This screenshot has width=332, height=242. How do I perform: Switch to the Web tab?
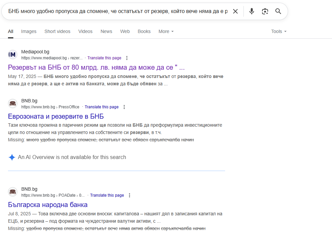pyautogui.click(x=125, y=31)
